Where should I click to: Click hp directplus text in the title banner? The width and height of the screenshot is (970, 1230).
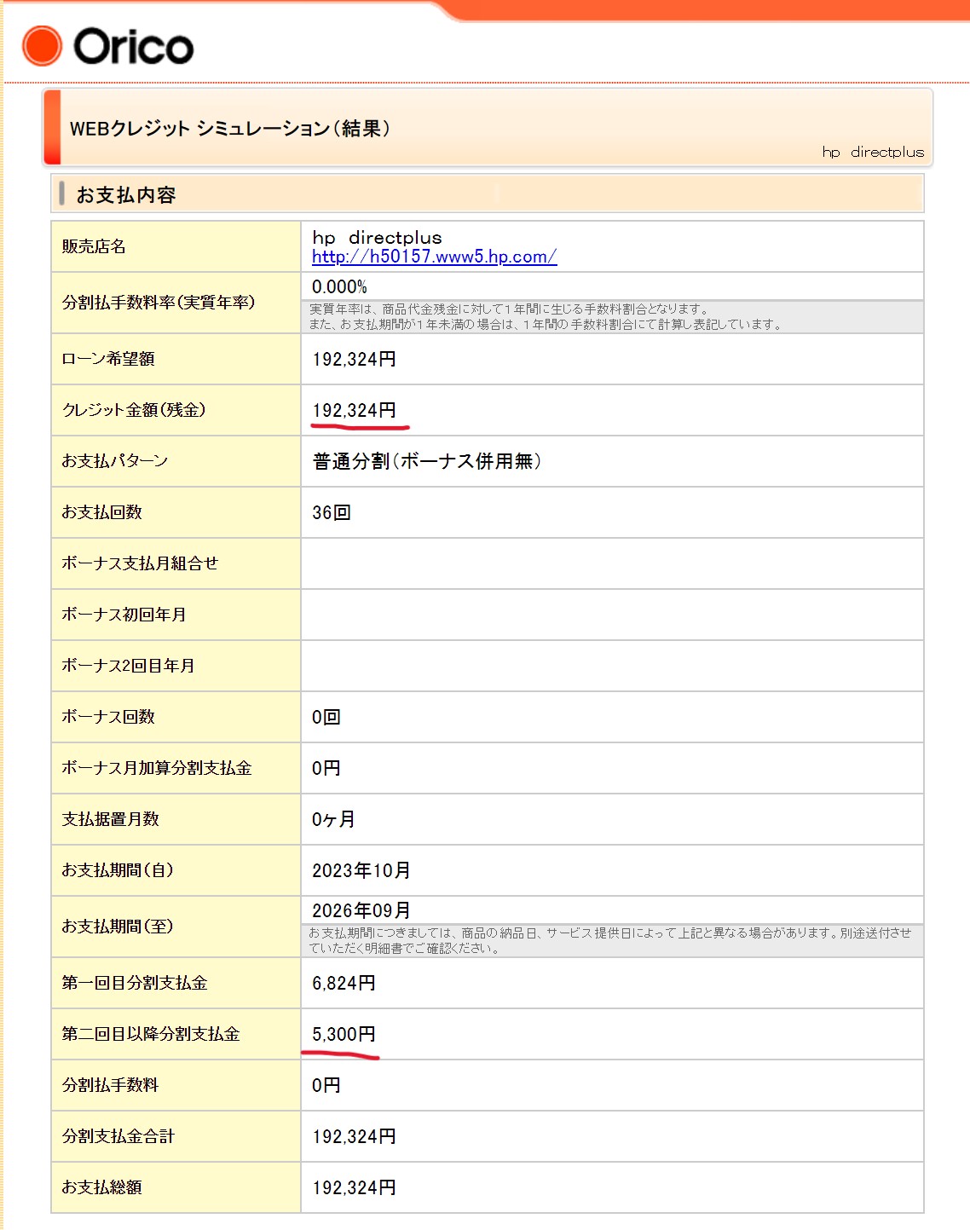(873, 152)
